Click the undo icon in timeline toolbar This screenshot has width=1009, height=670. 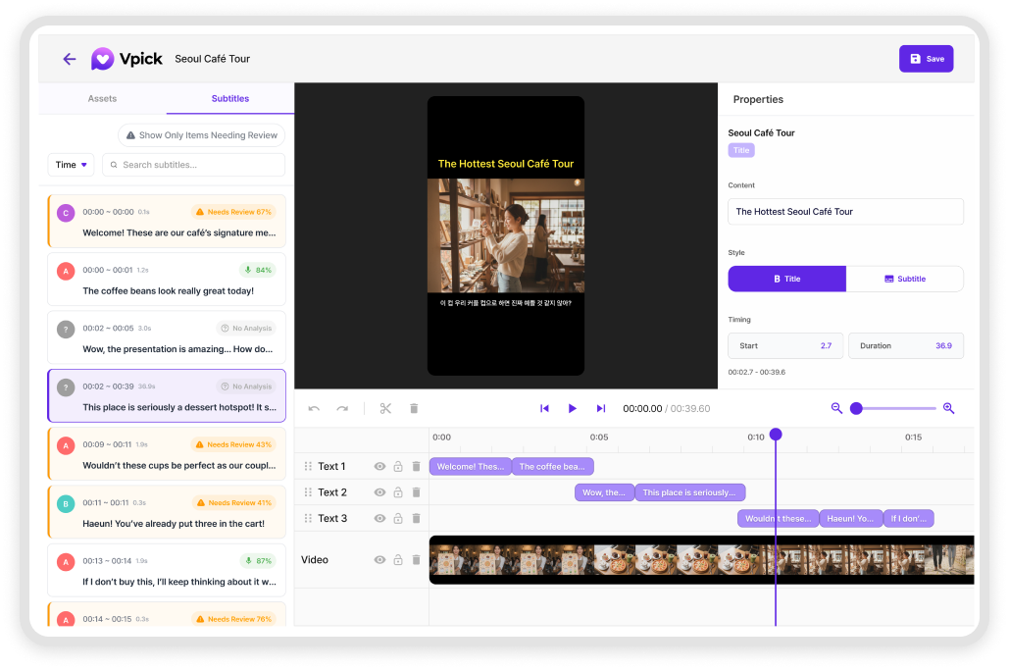314,408
